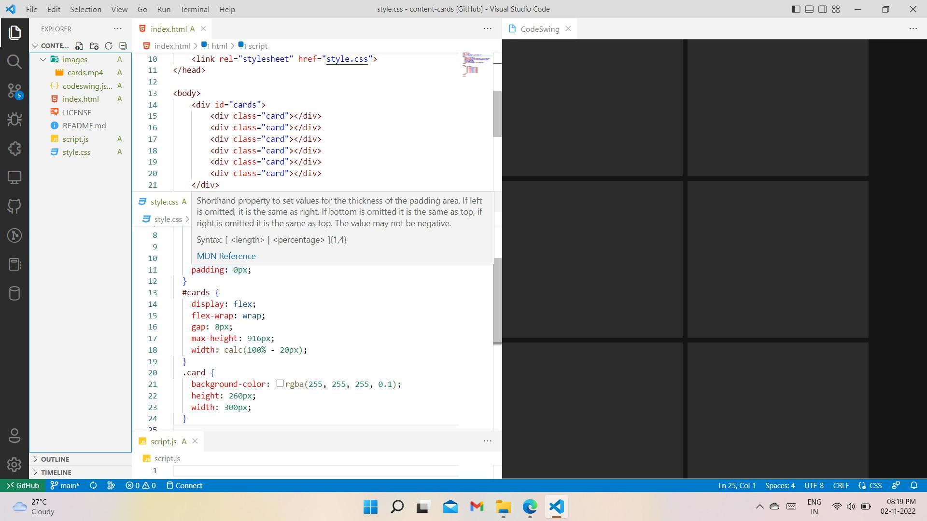Collapse all folders in Explorer

[x=123, y=46]
